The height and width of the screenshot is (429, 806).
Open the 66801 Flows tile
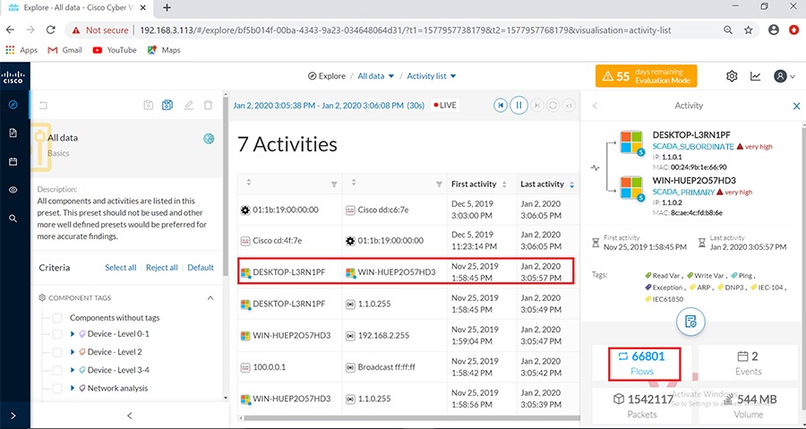point(641,364)
